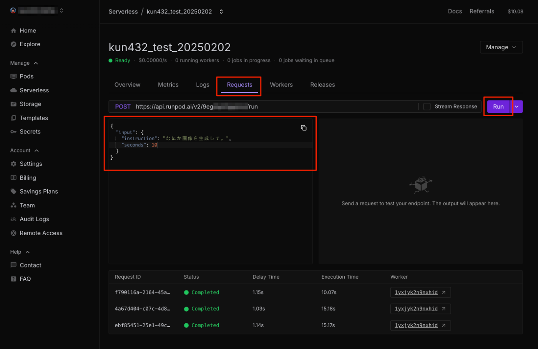
Task: Open the Referrals link
Action: (482, 12)
